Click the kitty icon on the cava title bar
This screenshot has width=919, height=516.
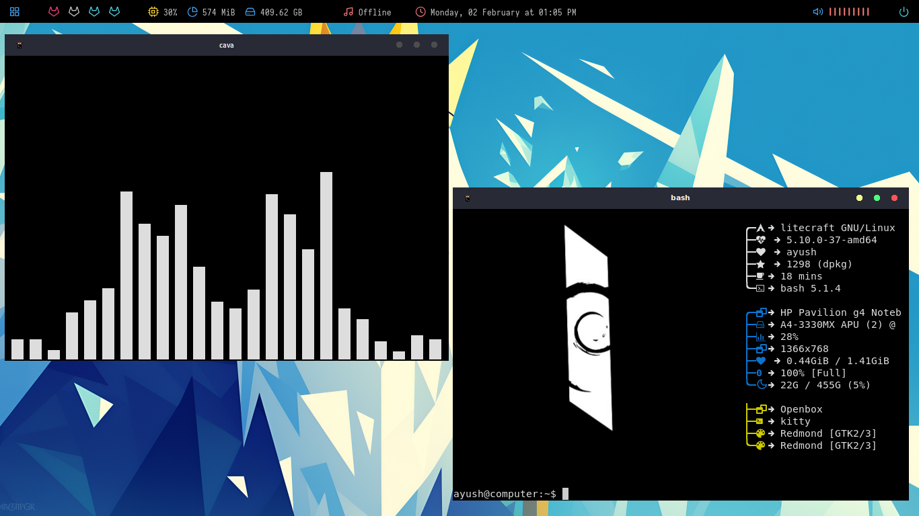click(19, 45)
